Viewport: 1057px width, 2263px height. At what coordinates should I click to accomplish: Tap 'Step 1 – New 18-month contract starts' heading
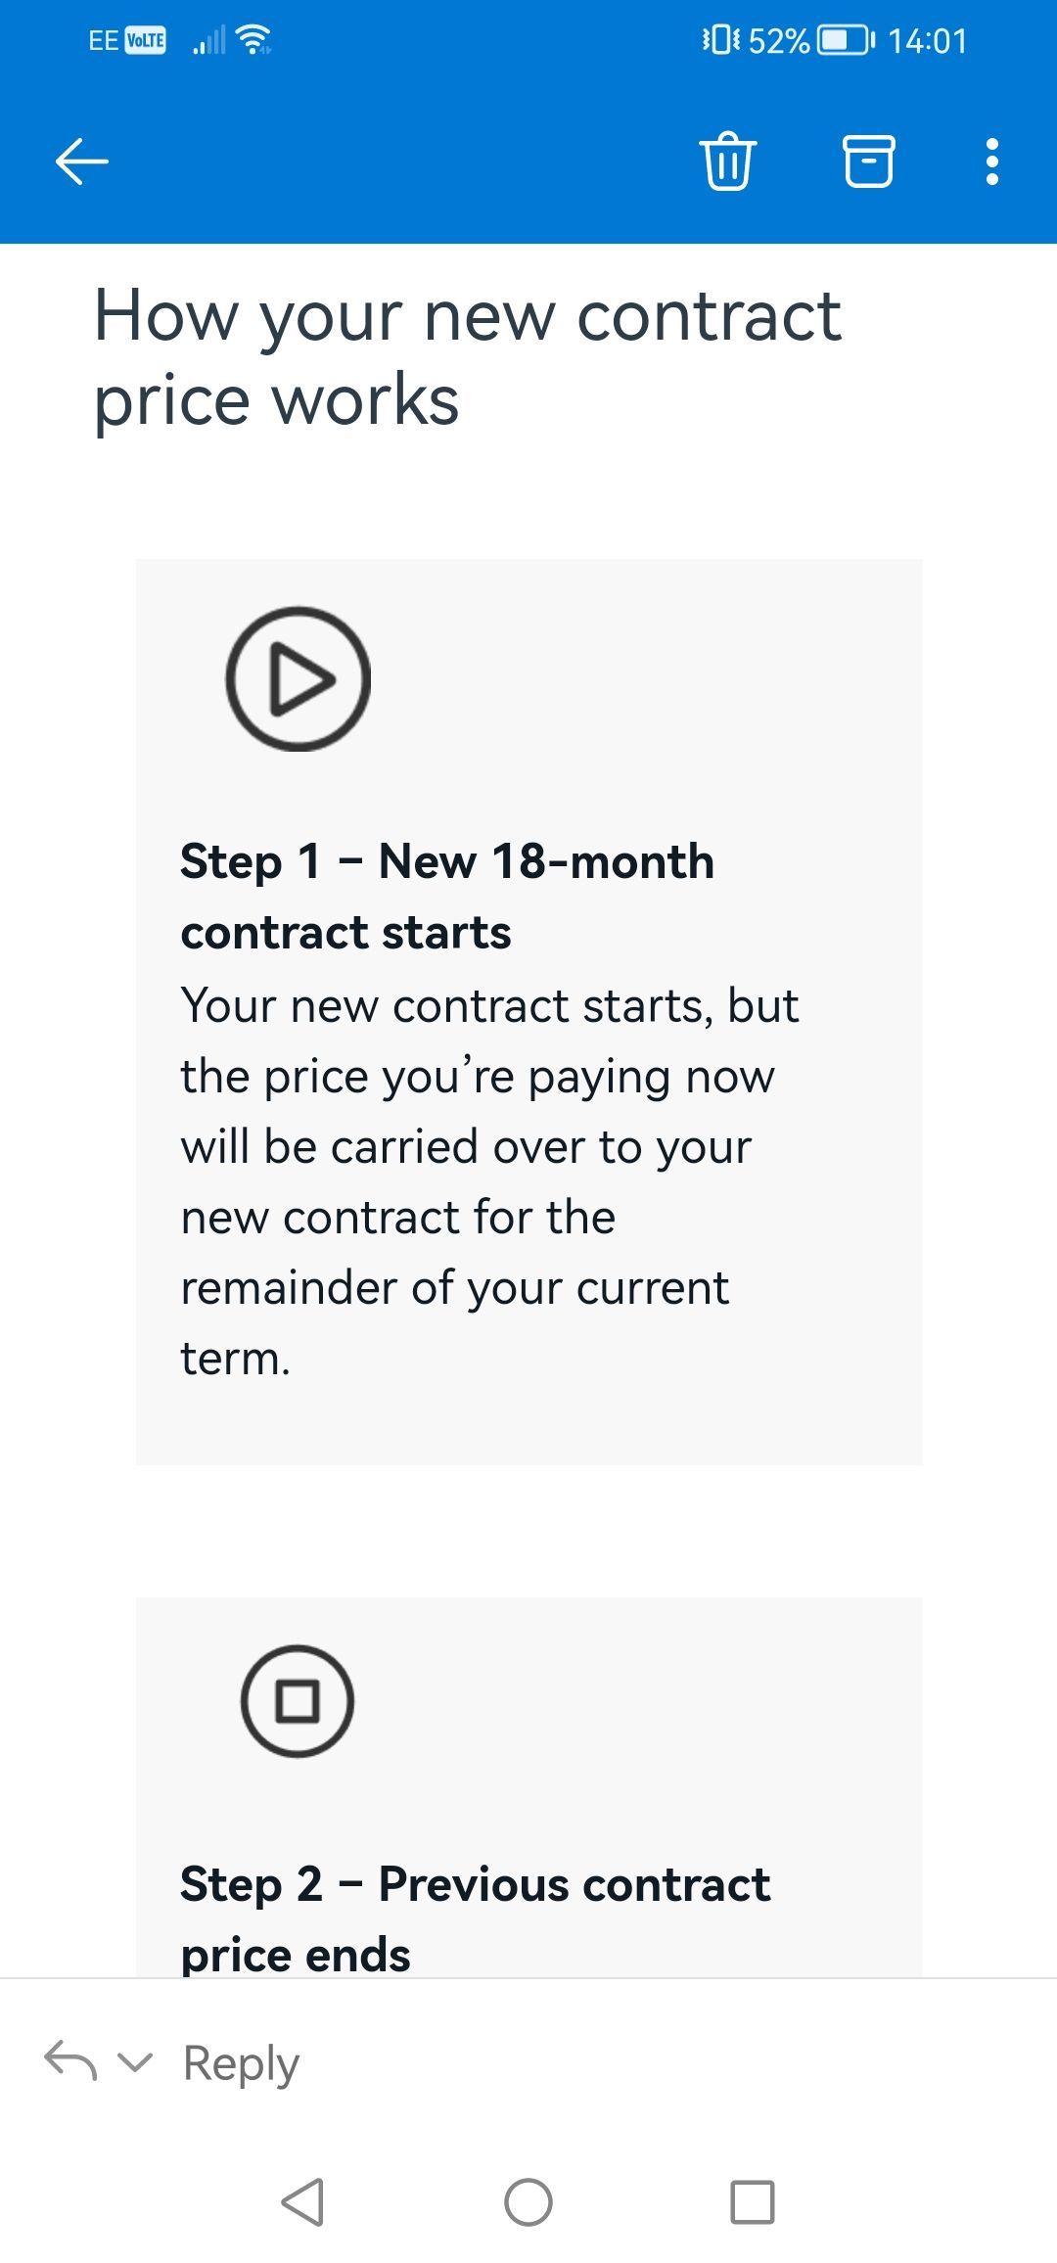[447, 897]
